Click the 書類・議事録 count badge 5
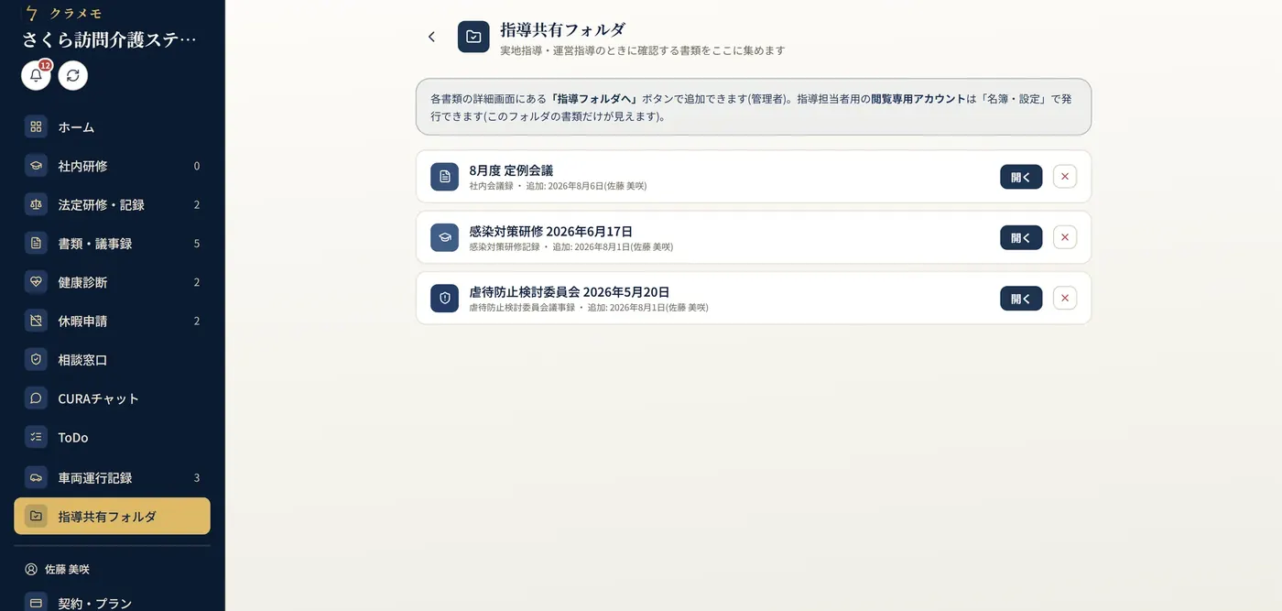The height and width of the screenshot is (611, 1282). point(197,244)
